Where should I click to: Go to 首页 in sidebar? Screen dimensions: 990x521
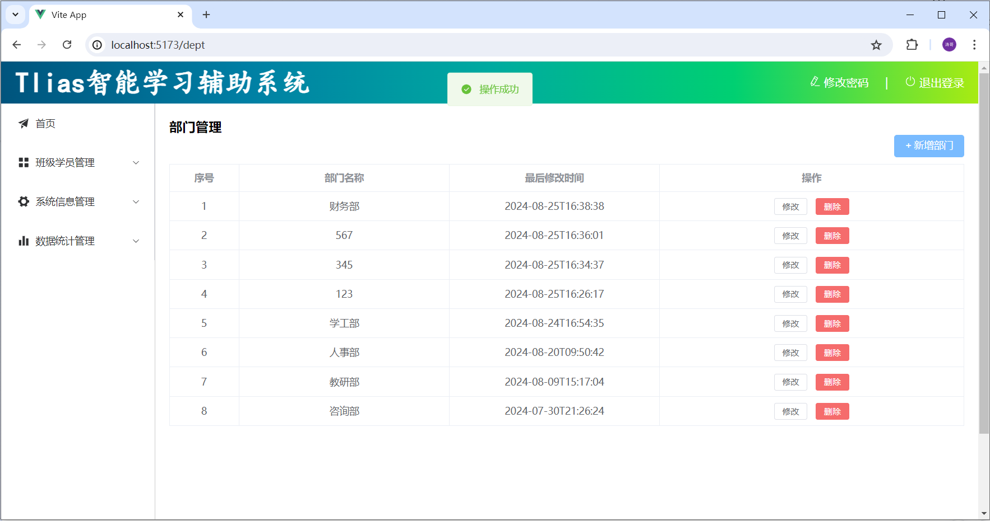click(x=45, y=124)
